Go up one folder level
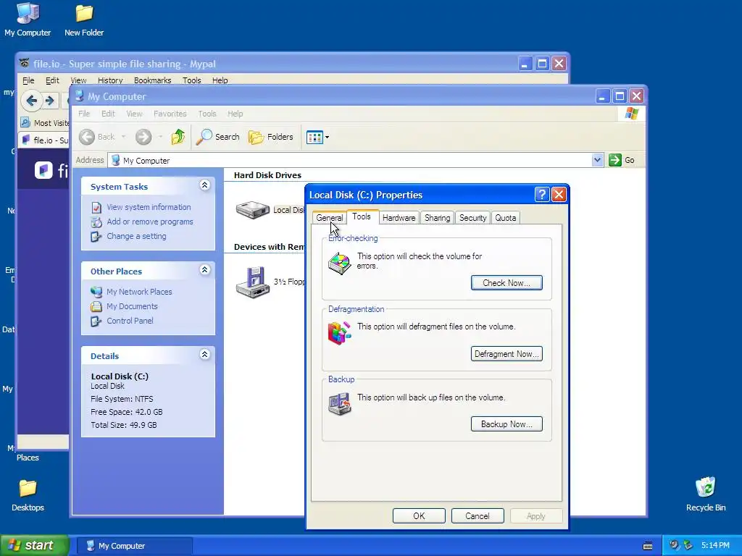The width and height of the screenshot is (742, 556). coord(178,137)
